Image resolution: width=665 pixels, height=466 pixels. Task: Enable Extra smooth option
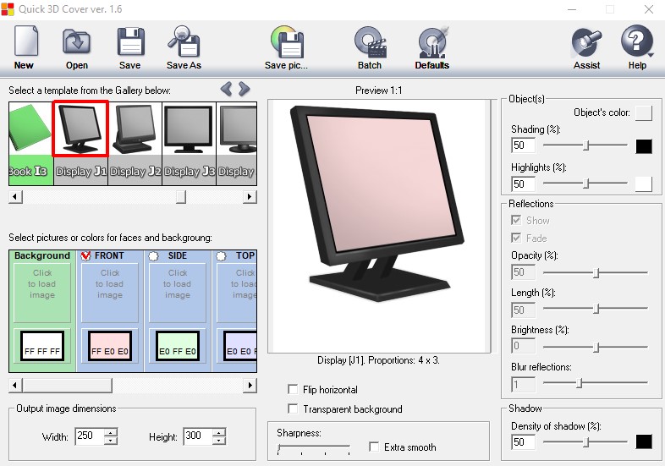click(374, 447)
